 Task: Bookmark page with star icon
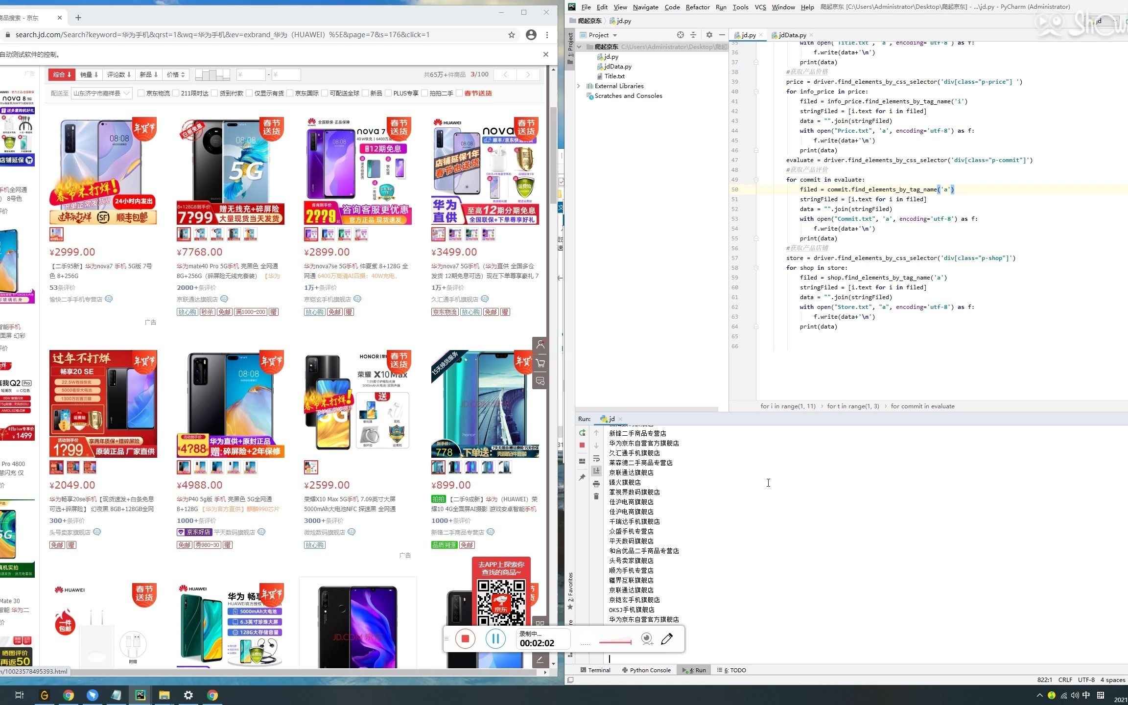(512, 35)
